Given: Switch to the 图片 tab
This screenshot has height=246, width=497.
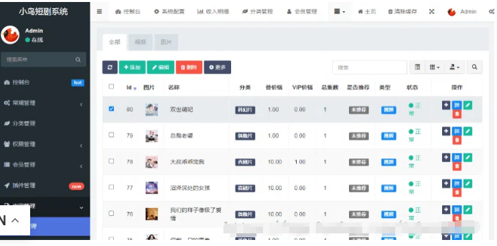Looking at the screenshot, I should coord(166,42).
